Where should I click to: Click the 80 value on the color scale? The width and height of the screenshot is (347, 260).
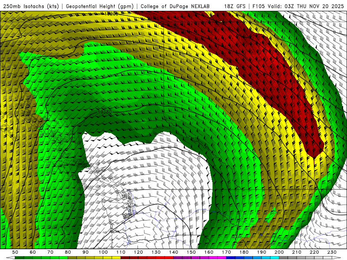pos(68,252)
